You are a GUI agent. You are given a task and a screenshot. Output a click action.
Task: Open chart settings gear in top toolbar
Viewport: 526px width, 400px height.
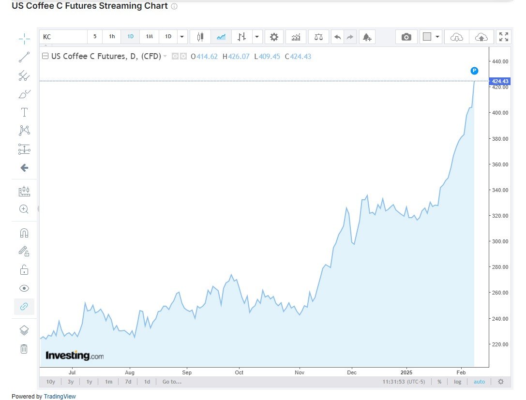point(274,37)
